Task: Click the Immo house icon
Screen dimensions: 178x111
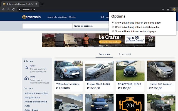Action: point(26,78)
